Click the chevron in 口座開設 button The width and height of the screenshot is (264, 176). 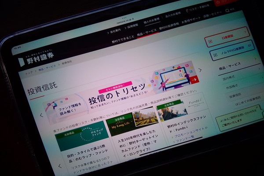point(246,32)
